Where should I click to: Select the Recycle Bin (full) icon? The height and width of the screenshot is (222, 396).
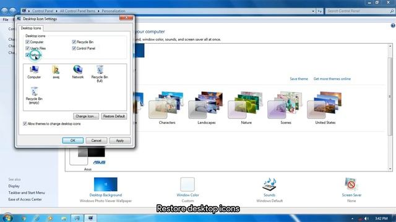(100, 73)
